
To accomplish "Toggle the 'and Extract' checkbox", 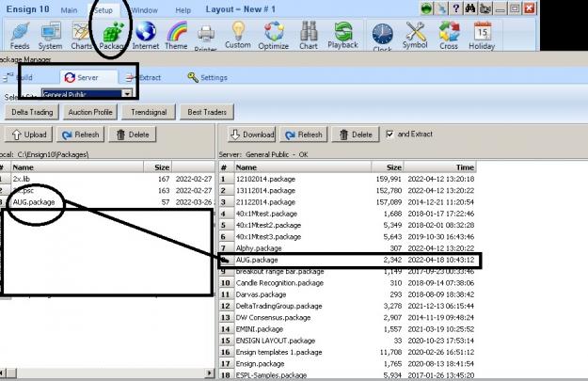I will (x=390, y=134).
